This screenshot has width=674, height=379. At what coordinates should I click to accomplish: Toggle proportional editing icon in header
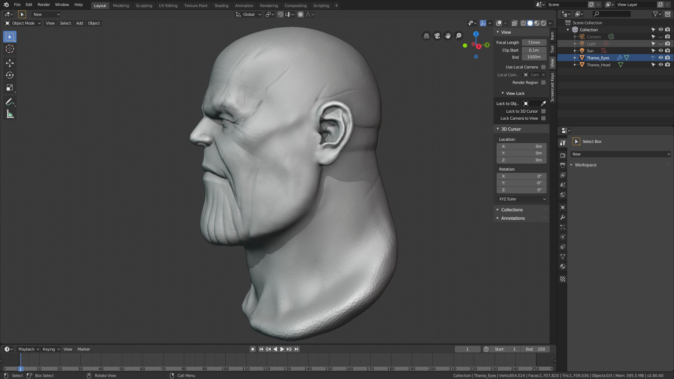coord(300,14)
